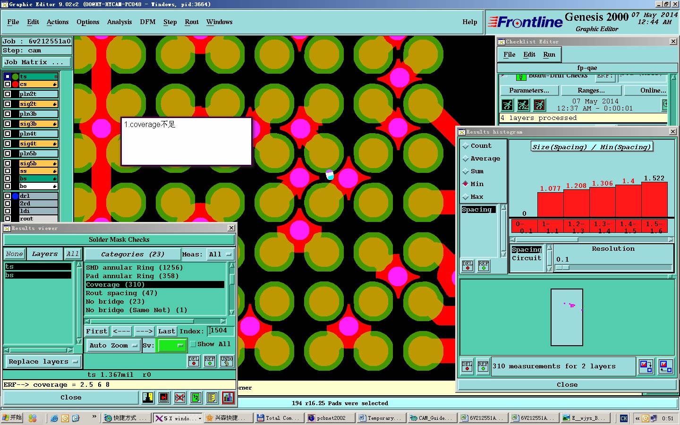Click last zoom icon next to measurements info
The height and width of the screenshot is (425, 680).
665,366
